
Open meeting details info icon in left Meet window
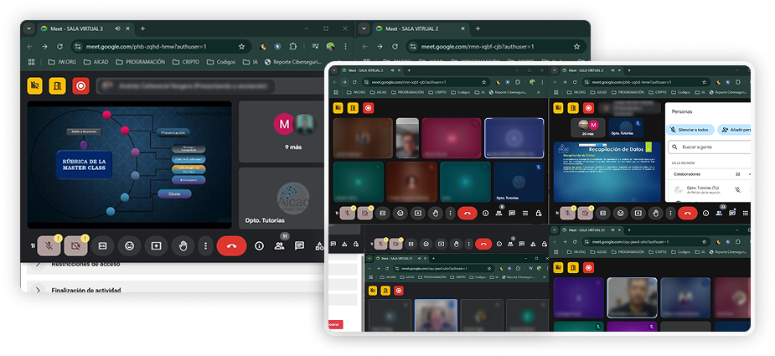[x=259, y=246]
